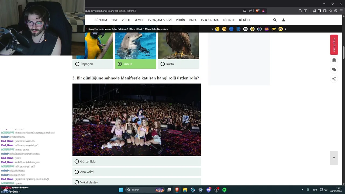Click the browser address bar URL
This screenshot has height=194, width=345.
(111, 11)
